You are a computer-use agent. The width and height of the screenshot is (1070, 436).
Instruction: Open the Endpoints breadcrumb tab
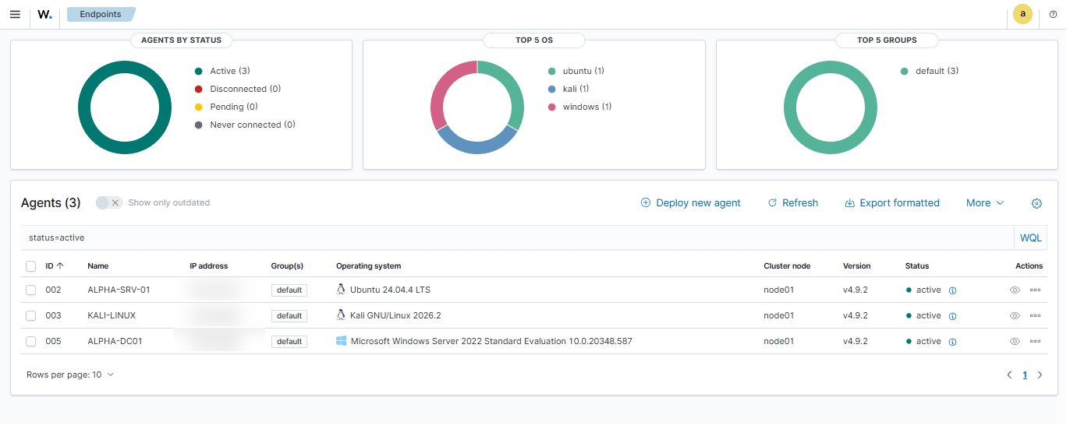pos(101,14)
